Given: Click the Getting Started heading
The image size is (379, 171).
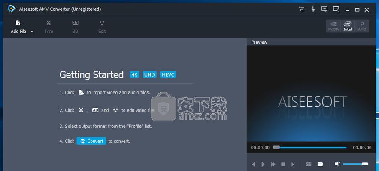Looking at the screenshot, I should 91,75.
